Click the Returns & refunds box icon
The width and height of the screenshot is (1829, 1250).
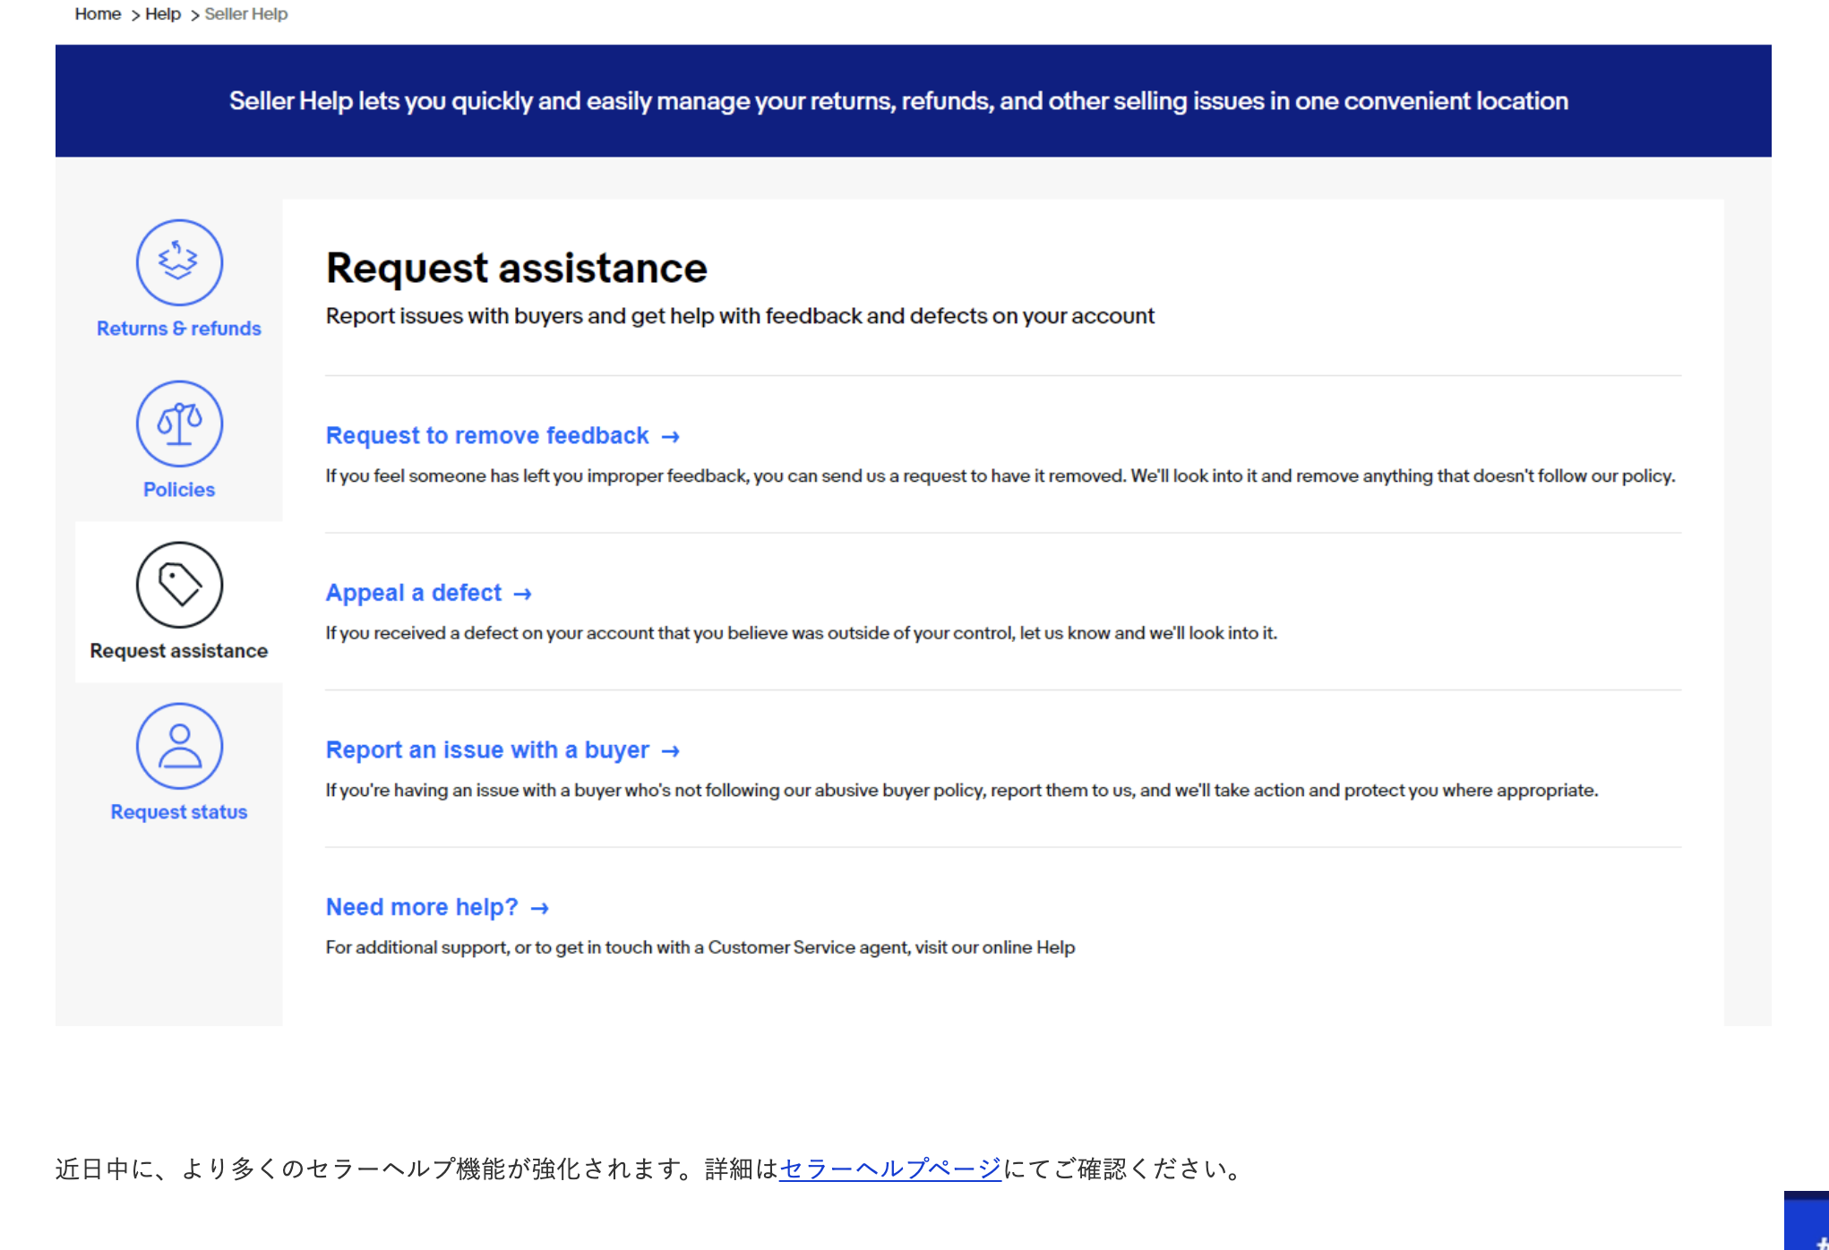(x=179, y=262)
